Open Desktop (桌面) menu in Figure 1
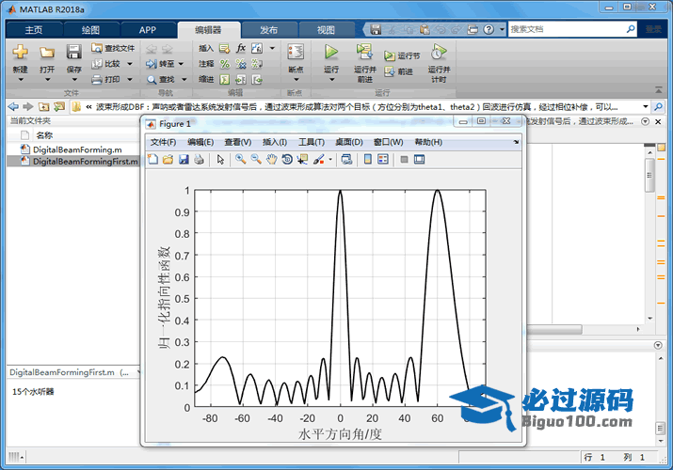The width and height of the screenshot is (673, 470). (349, 142)
